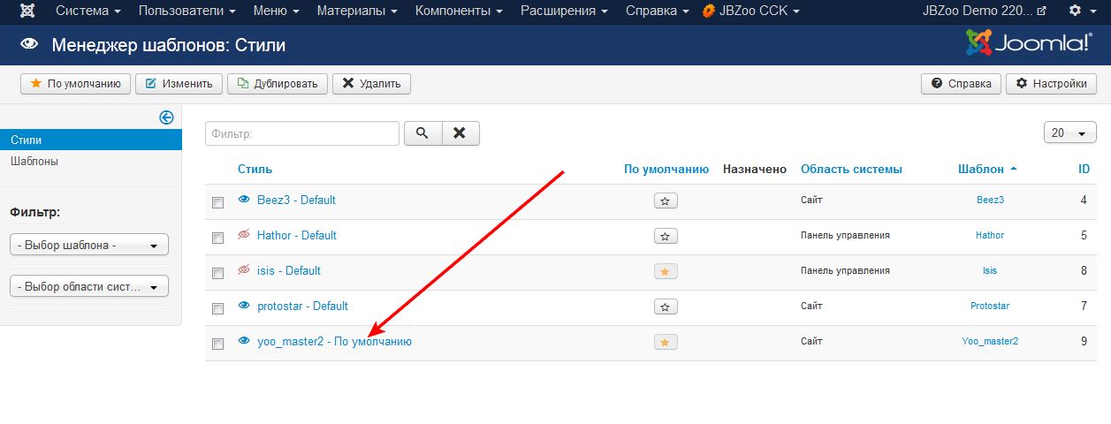Click the Справка help toolbar button
Screen dimensions: 1111x424
click(961, 84)
